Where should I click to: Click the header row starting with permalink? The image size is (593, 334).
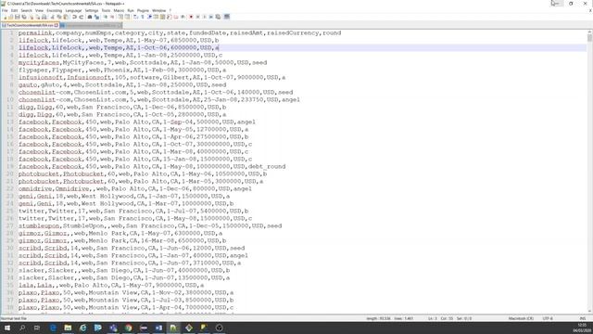pos(180,33)
